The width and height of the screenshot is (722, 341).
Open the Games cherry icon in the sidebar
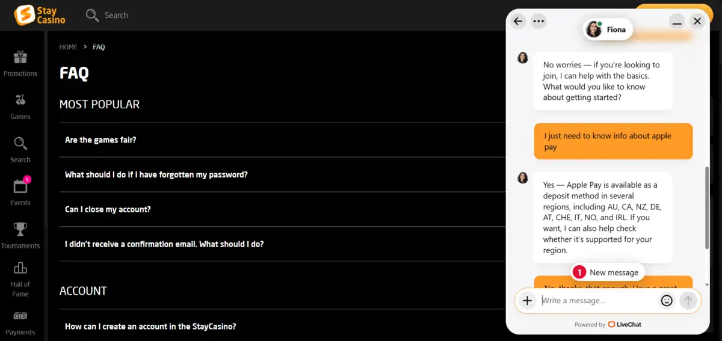[20, 100]
